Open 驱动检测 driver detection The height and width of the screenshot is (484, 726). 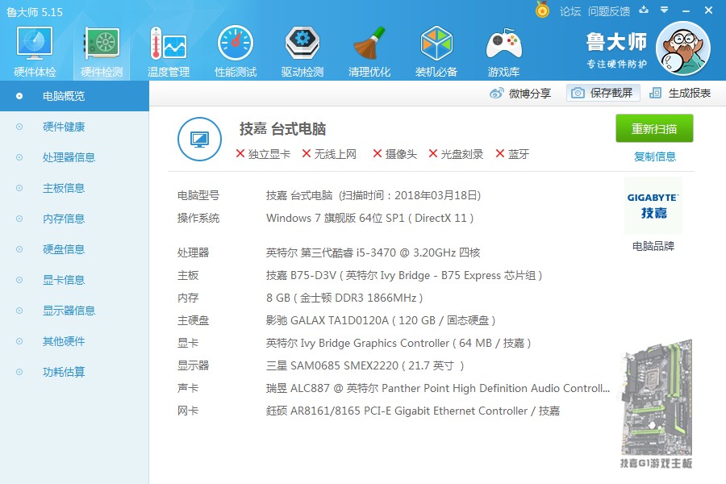302,52
